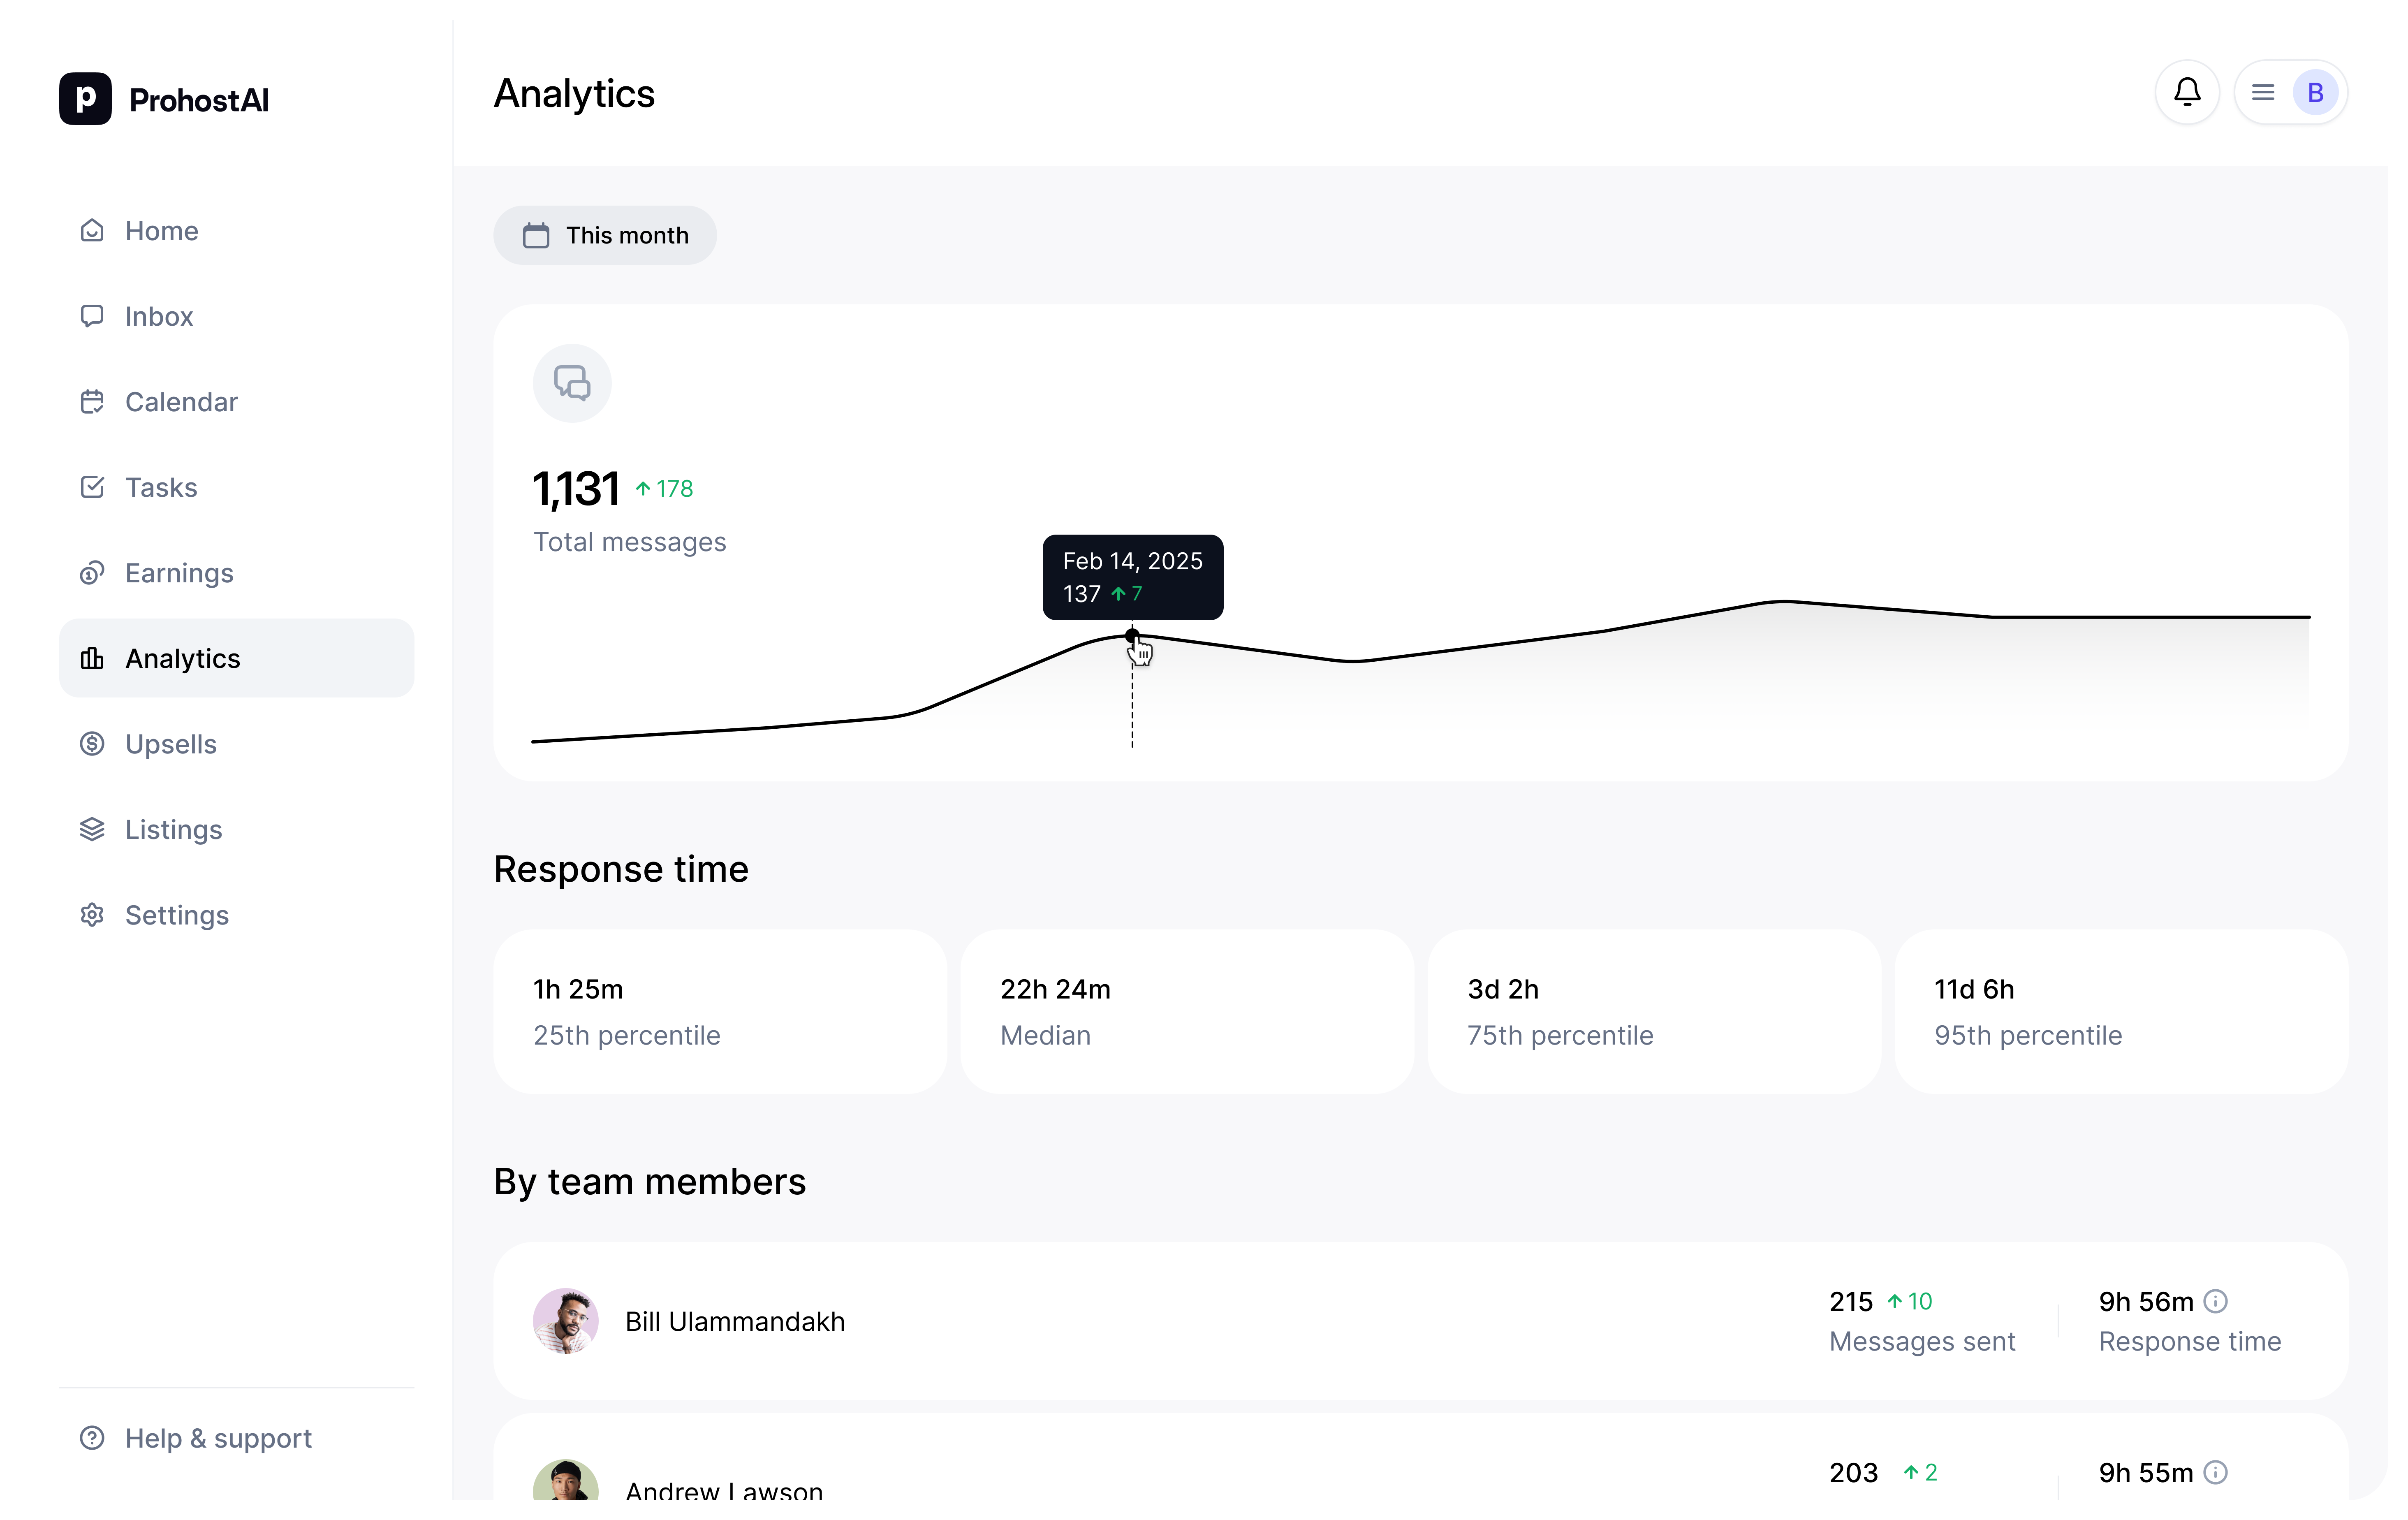Navigate to Home in the sidebar
The image size is (2408, 1520).
click(161, 231)
